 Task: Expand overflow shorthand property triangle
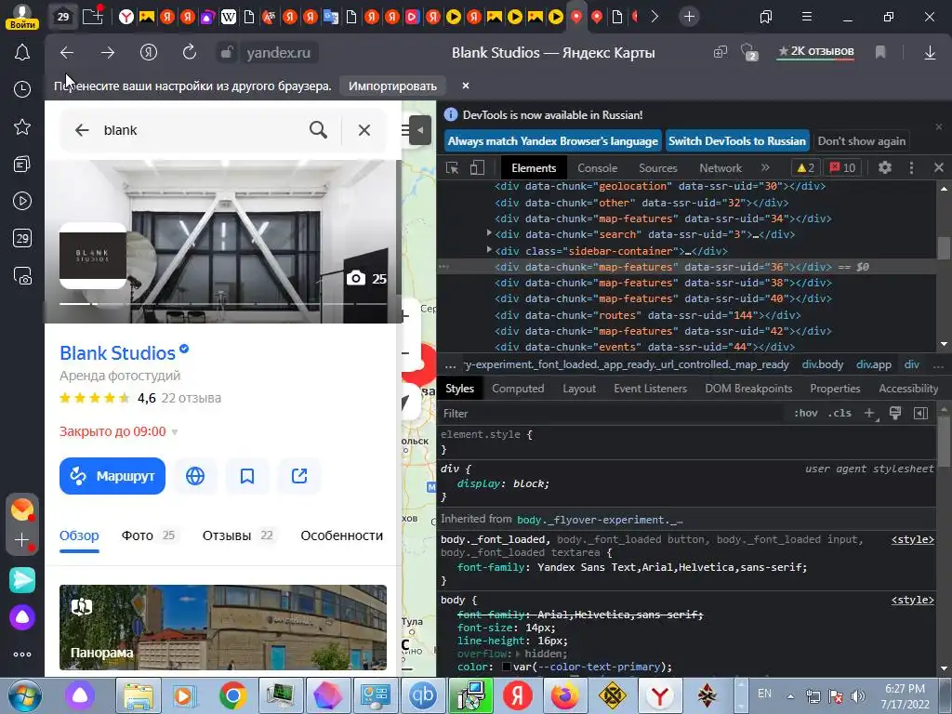tap(518, 654)
